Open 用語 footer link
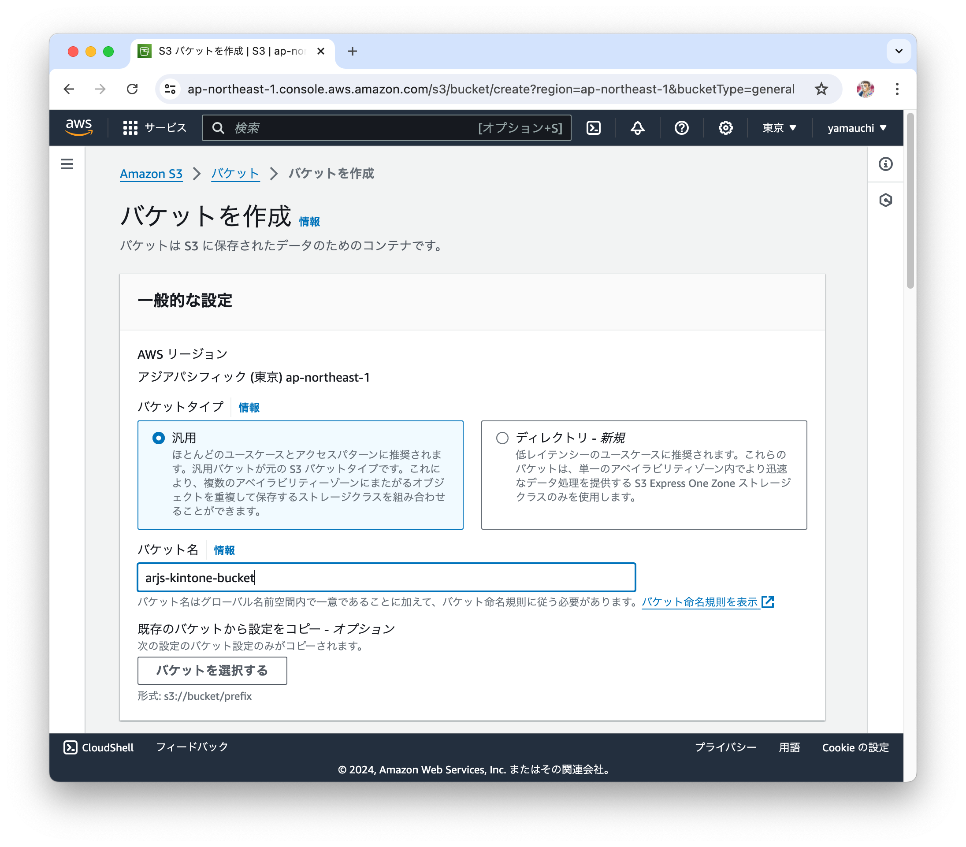This screenshot has height=847, width=966. (789, 747)
